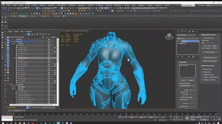Screen dimensions: 222x124
Task: Expand the Editable Poly stack entry
Action: [178, 43]
